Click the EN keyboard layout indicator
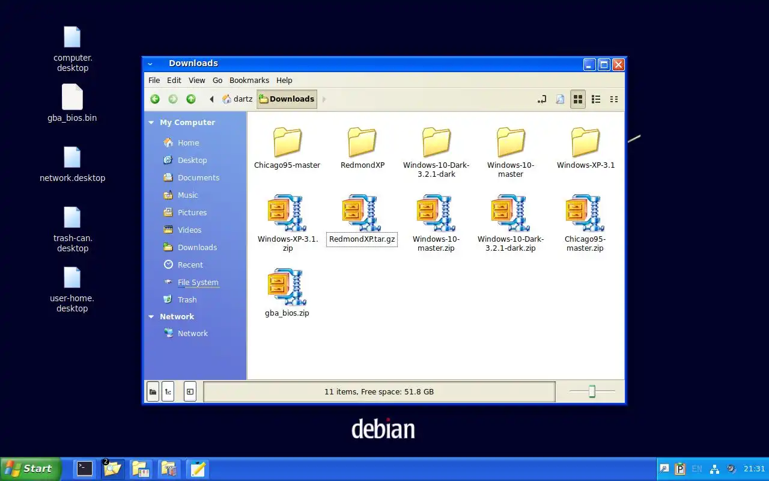769x481 pixels. coord(697,469)
